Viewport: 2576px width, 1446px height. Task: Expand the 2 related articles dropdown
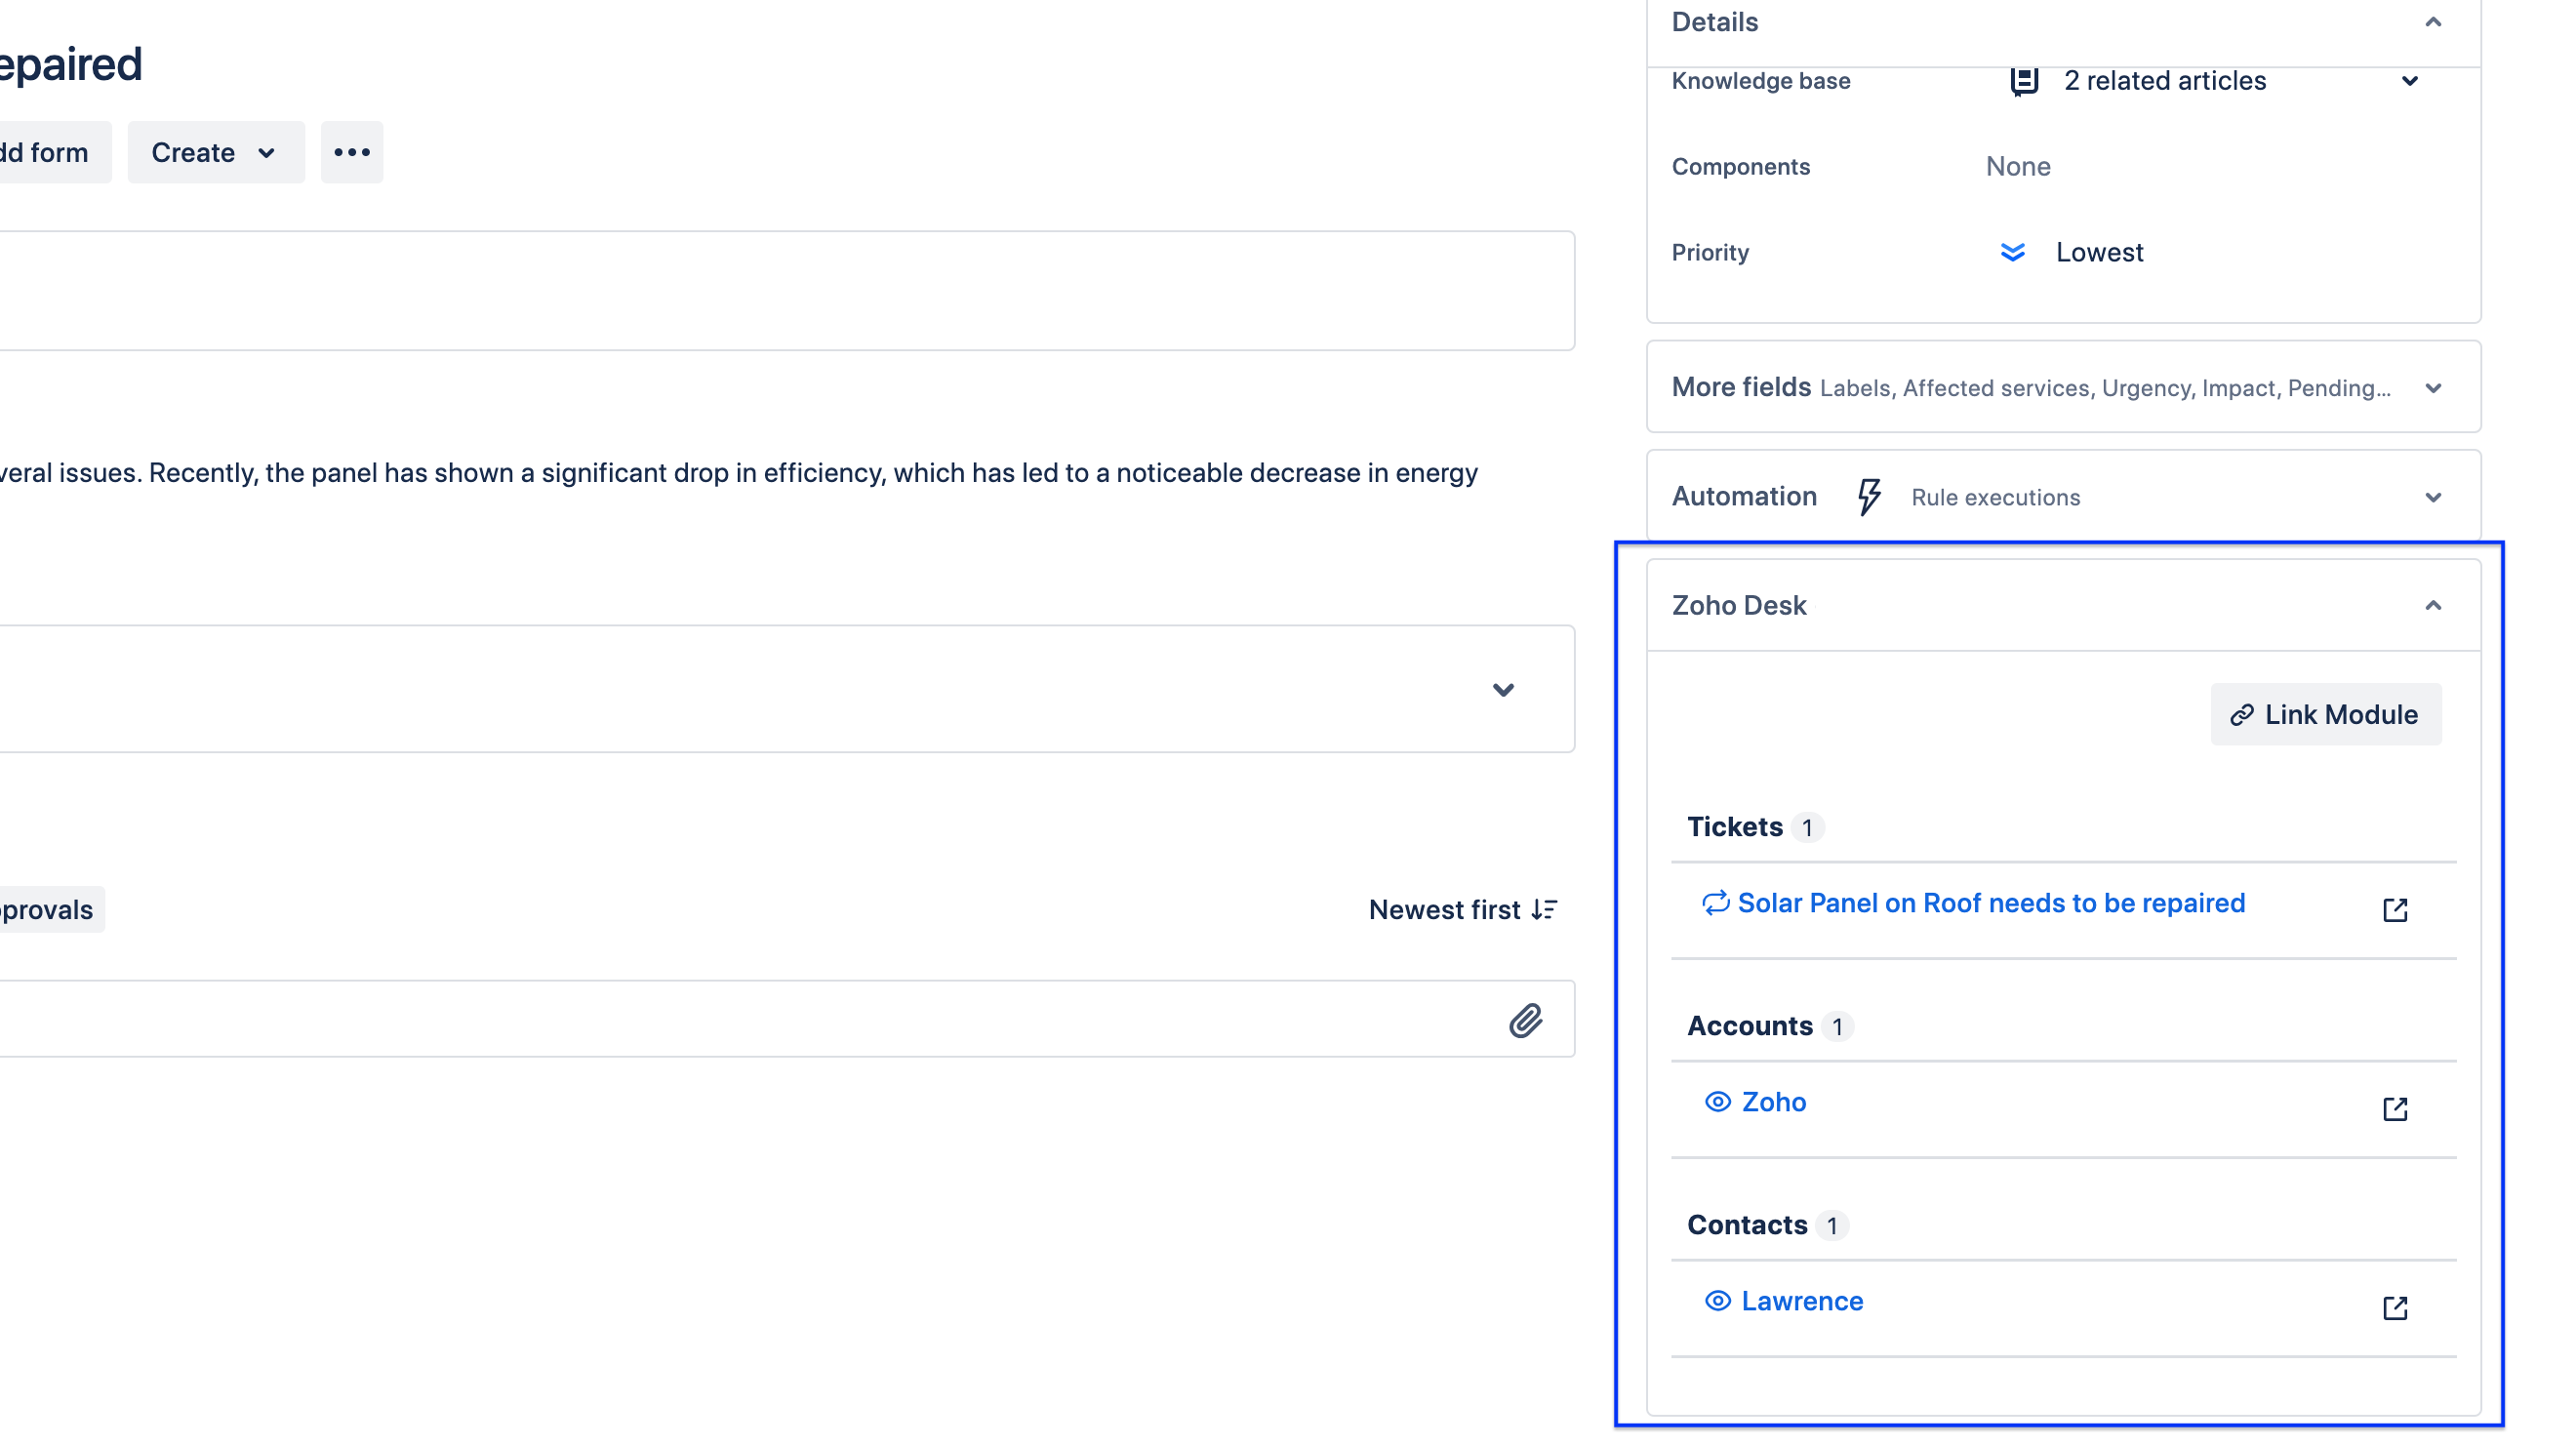pos(2410,81)
